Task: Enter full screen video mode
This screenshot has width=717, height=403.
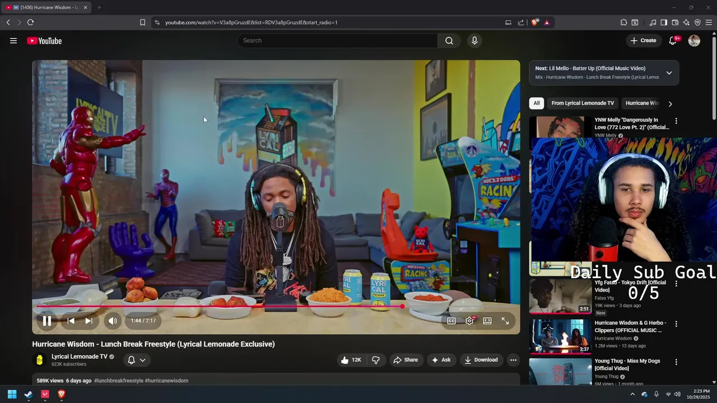Action: tap(505, 321)
